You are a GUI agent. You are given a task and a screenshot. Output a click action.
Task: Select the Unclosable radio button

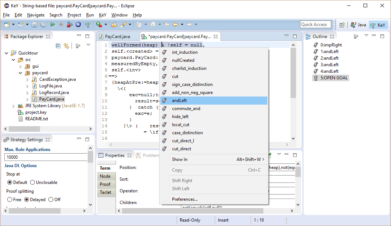pyautogui.click(x=32, y=182)
